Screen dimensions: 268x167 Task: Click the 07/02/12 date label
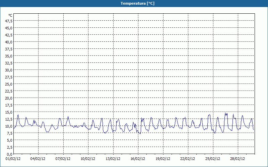tap(63, 159)
